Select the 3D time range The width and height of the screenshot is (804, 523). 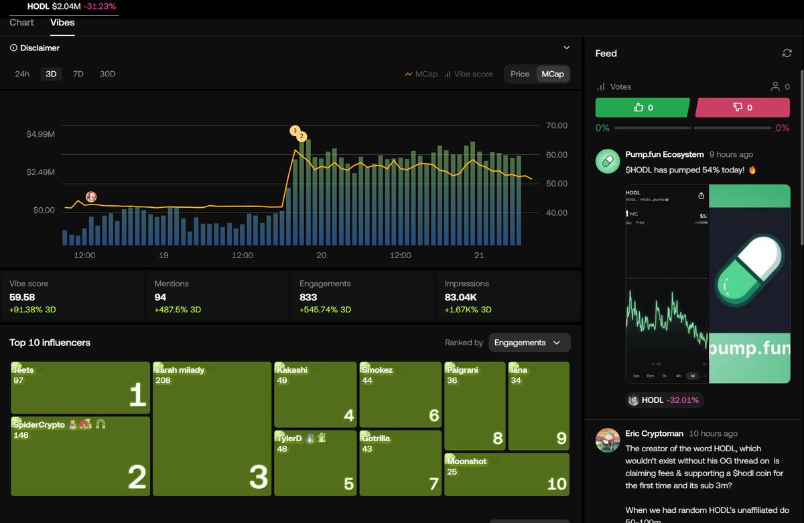(51, 74)
